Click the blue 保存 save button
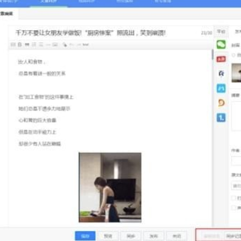 tap(85, 236)
